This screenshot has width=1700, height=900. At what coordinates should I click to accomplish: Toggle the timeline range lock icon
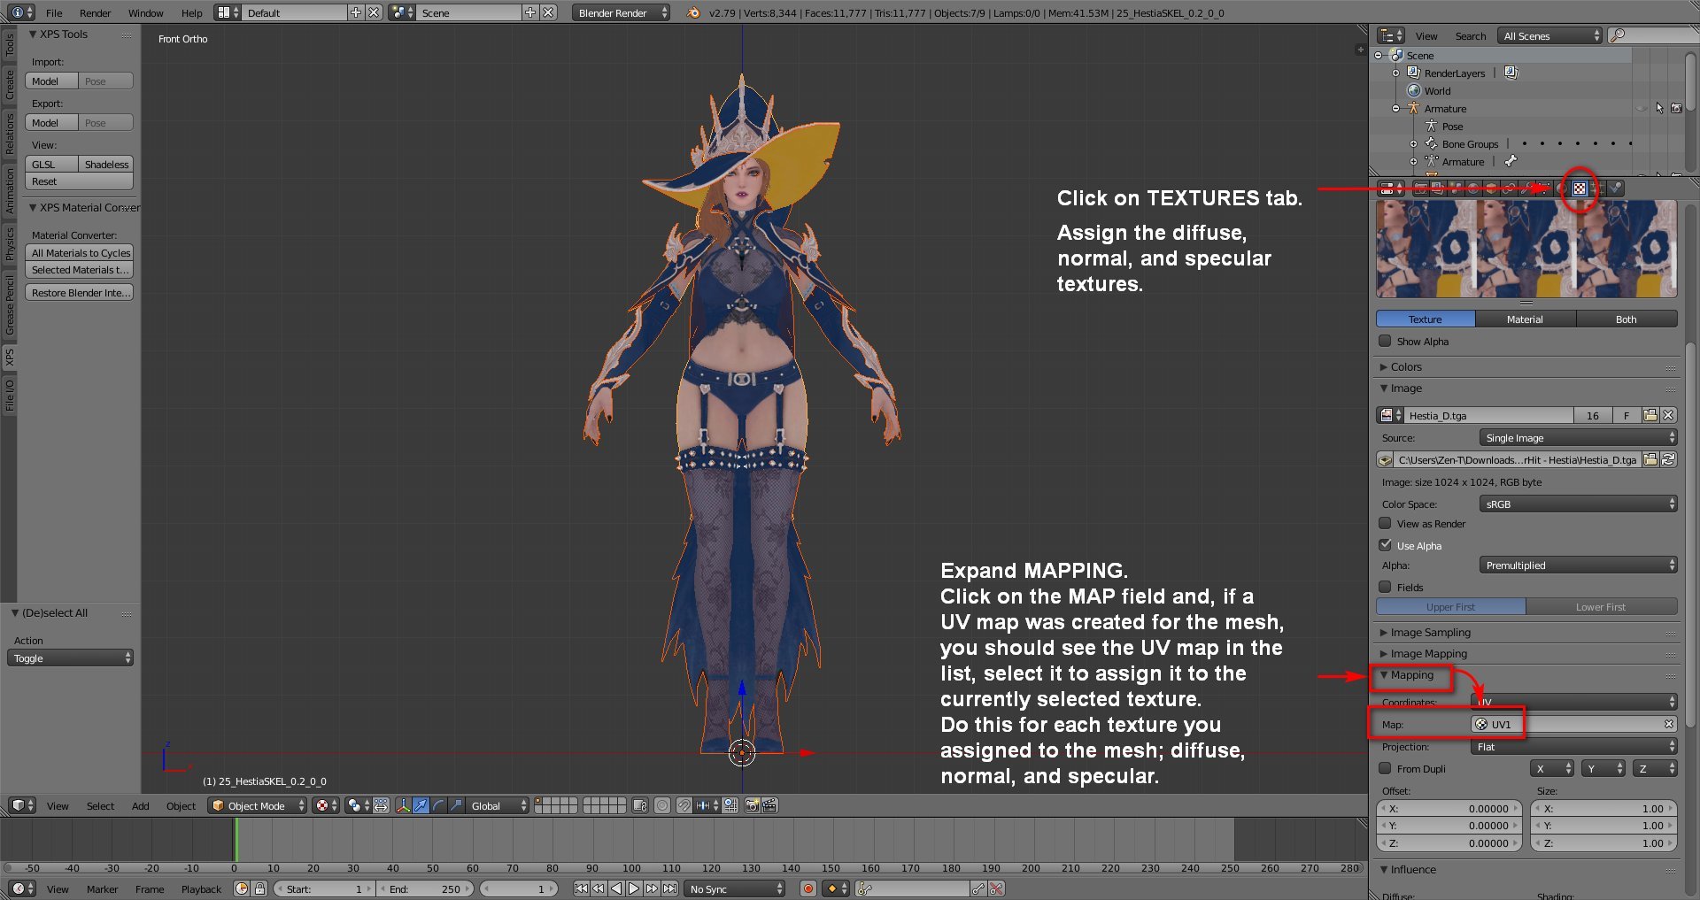tap(259, 888)
